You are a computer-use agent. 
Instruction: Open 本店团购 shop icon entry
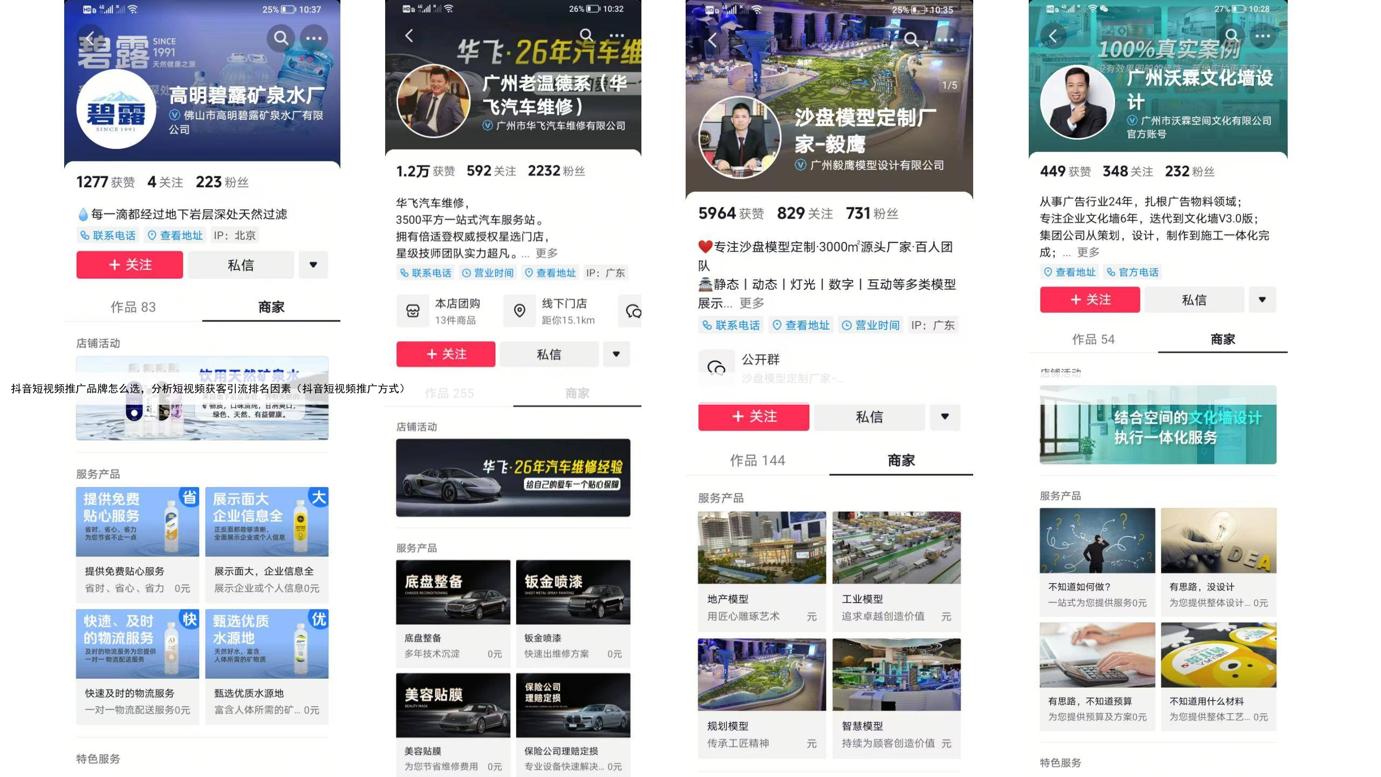(413, 311)
